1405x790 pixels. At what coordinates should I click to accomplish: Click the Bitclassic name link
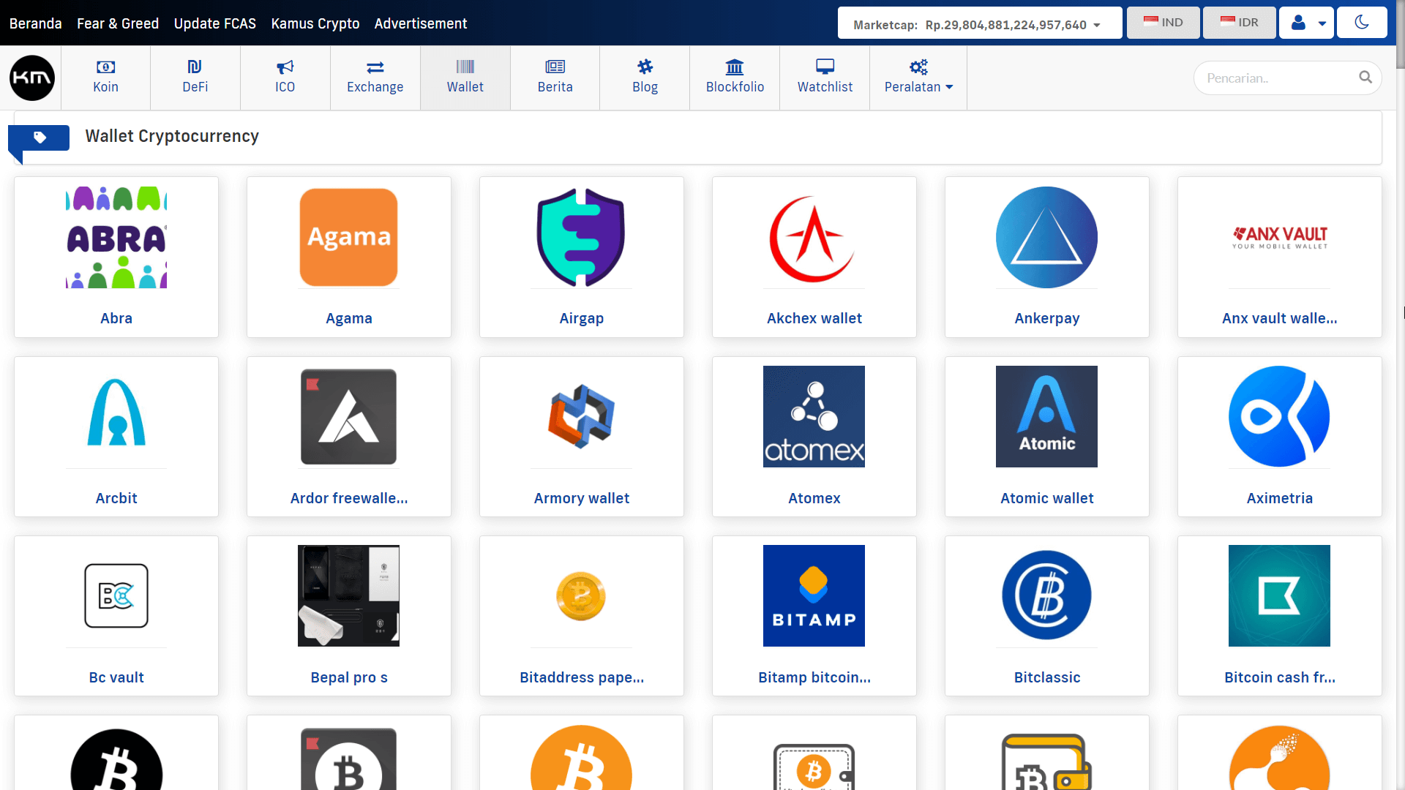pyautogui.click(x=1046, y=677)
